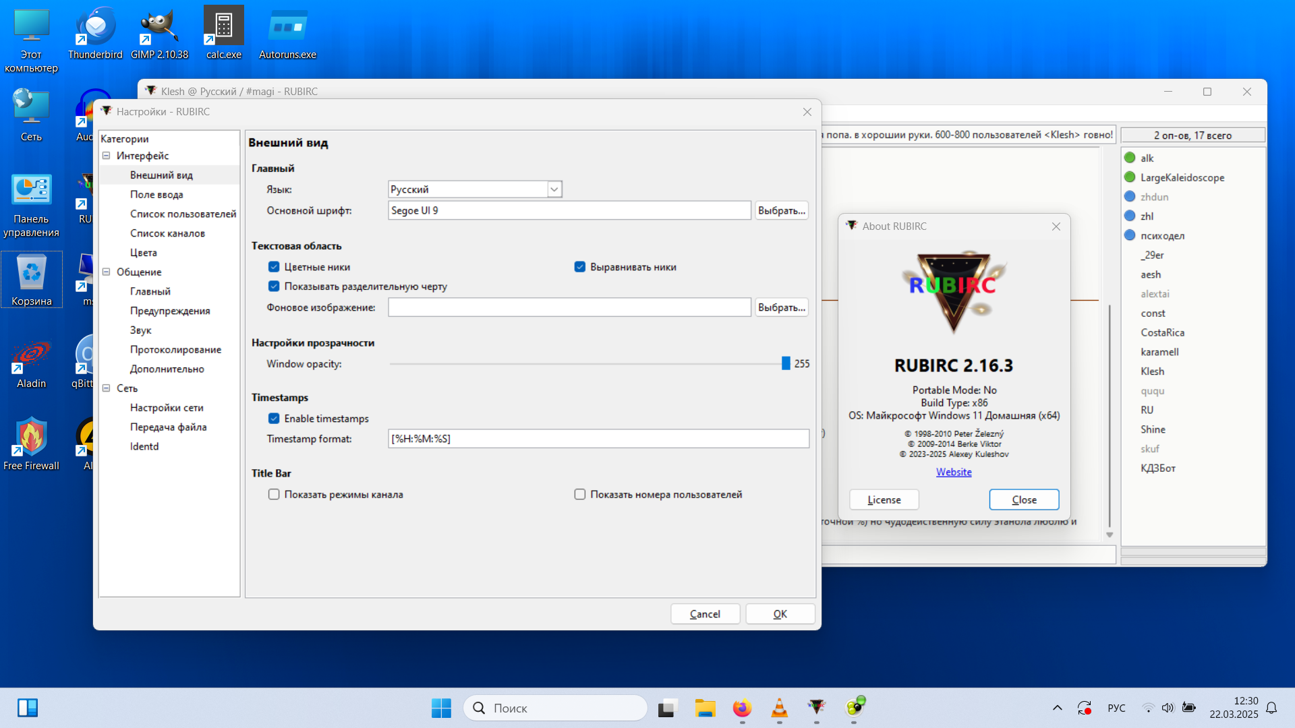The height and width of the screenshot is (728, 1295).
Task: Disable Enable timestamps checkbox
Action: (x=274, y=419)
